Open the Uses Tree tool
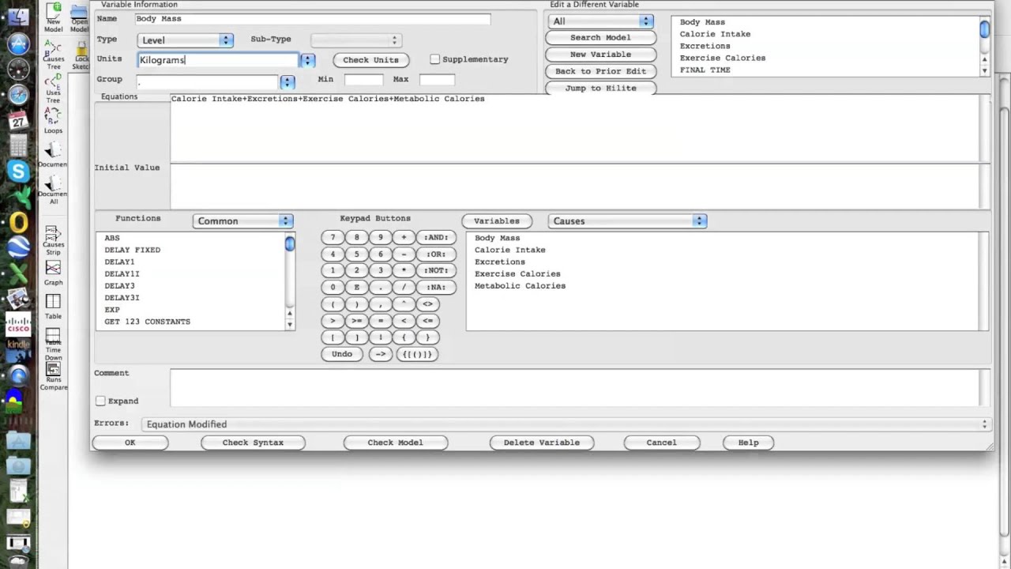This screenshot has height=569, width=1011. (x=53, y=87)
